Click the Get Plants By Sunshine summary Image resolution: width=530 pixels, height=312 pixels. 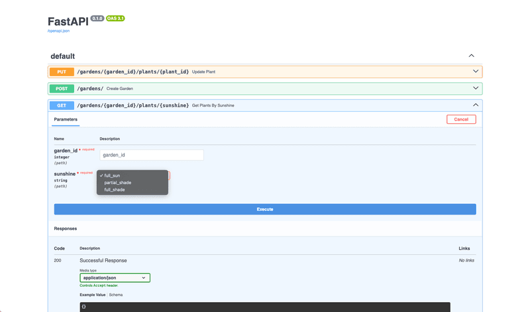click(213, 105)
